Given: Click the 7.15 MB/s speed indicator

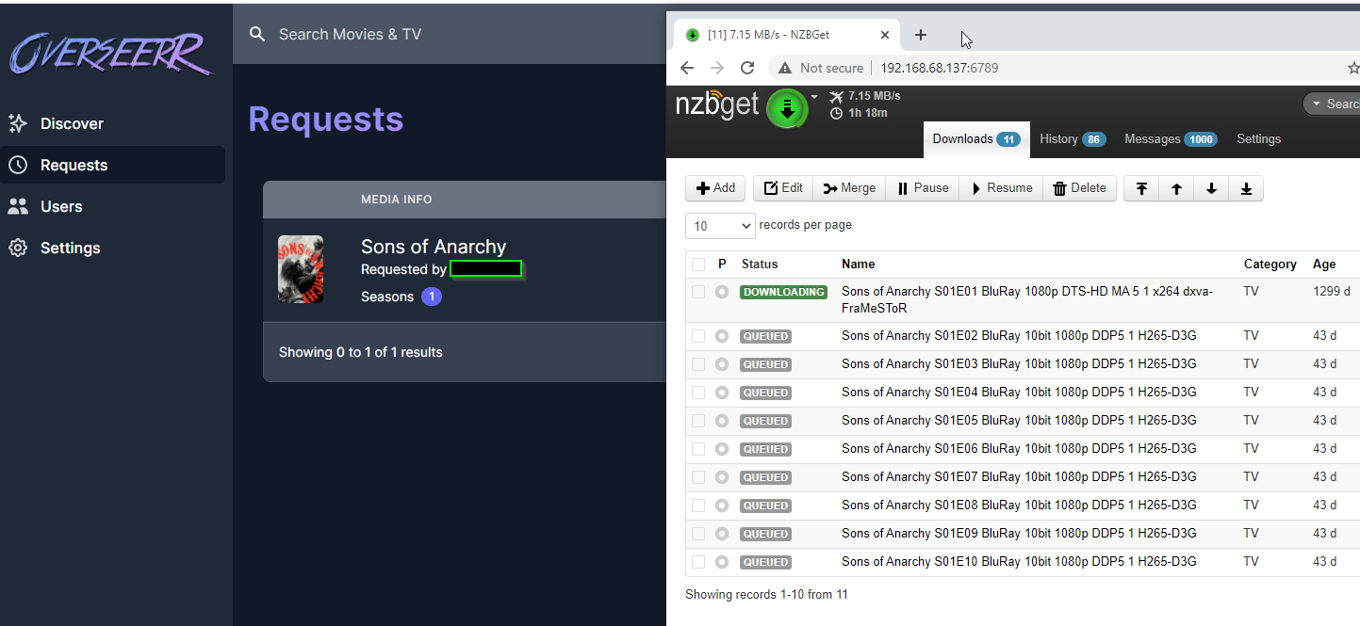Looking at the screenshot, I should tap(865, 96).
